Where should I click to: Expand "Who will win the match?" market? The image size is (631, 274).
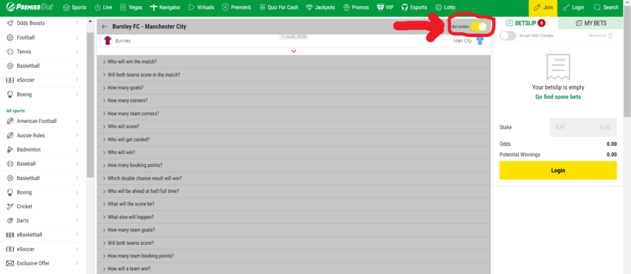pos(131,62)
